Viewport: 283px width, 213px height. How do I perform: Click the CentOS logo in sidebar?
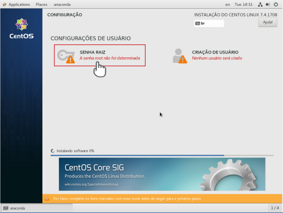pyautogui.click(x=22, y=28)
